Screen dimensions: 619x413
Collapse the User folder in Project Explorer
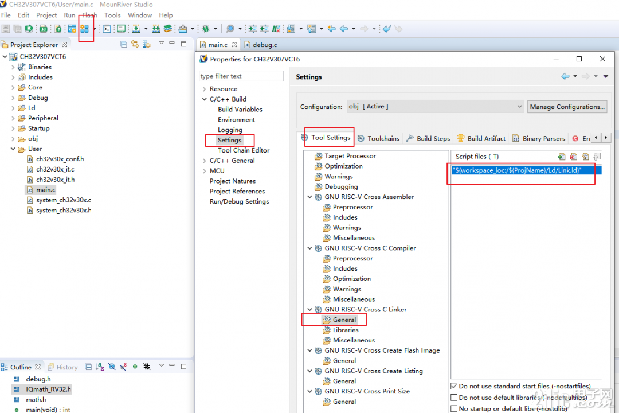pos(13,149)
